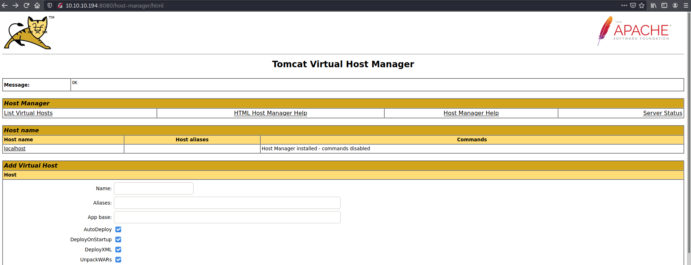
Task: Go to the browser Home icon
Action: [x=37, y=5]
